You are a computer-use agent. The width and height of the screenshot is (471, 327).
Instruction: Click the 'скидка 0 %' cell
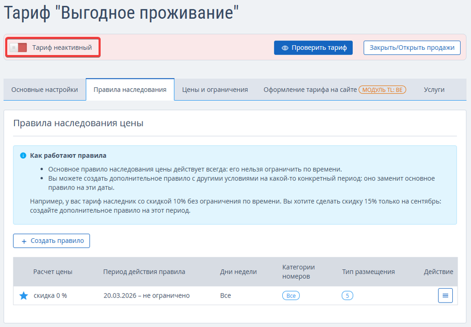[50, 296]
